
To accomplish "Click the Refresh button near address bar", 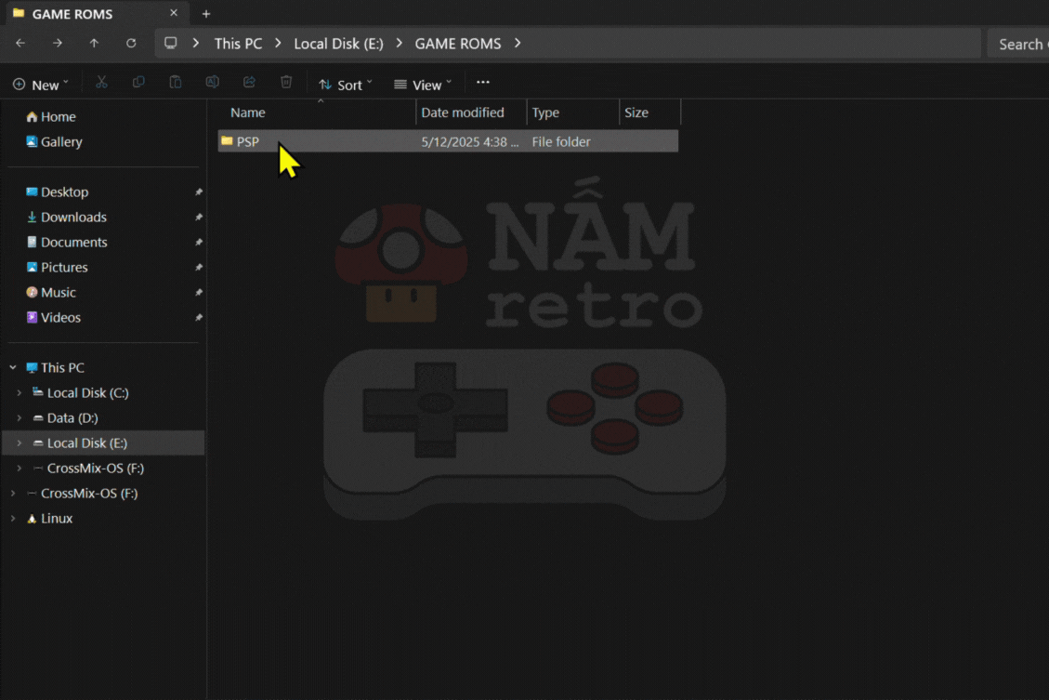I will pyautogui.click(x=131, y=44).
